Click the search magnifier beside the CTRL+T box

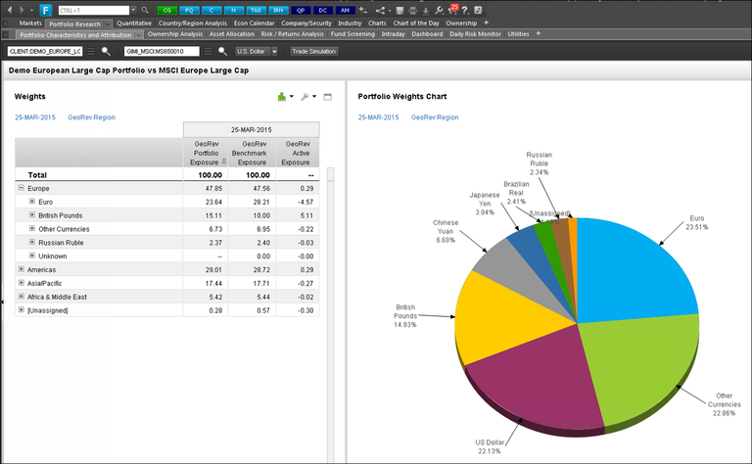[x=145, y=10]
